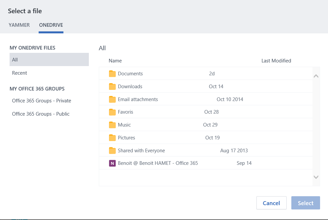Select All under My OneDrive Files

[49, 60]
